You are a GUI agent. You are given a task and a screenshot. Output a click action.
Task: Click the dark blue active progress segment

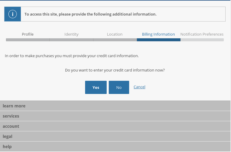point(159,40)
